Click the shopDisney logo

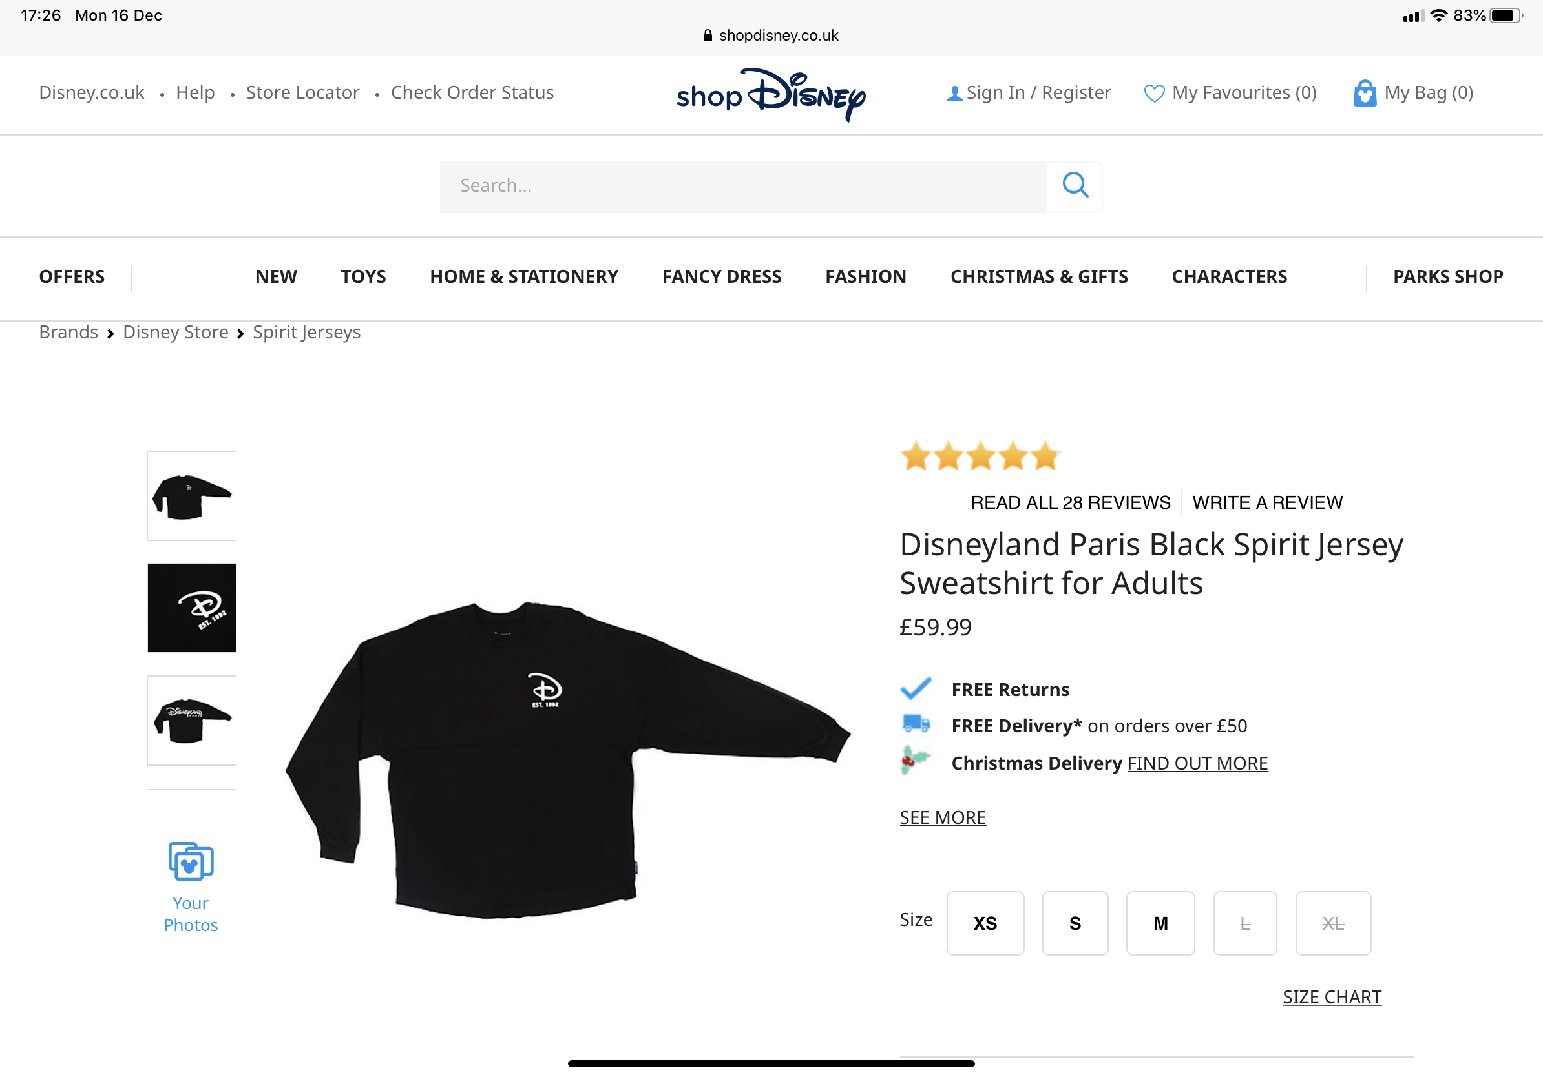click(771, 95)
